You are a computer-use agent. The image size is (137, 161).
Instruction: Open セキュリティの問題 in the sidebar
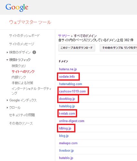(22, 115)
